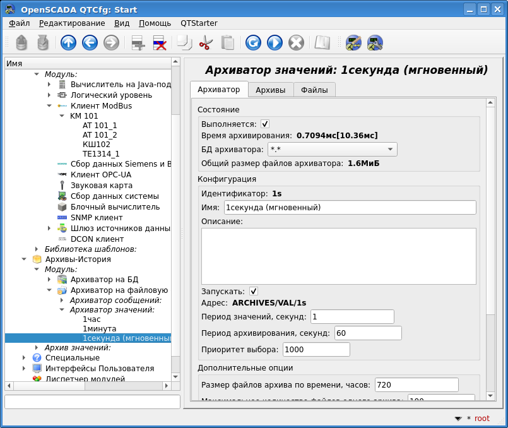
Task: Click the Block calculator cube icon
Action: point(62,206)
